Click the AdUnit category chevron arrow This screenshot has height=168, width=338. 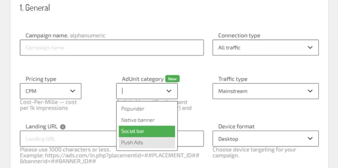tap(169, 91)
